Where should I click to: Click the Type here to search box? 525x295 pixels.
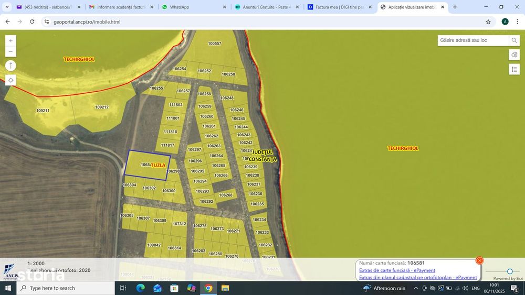coord(66,288)
